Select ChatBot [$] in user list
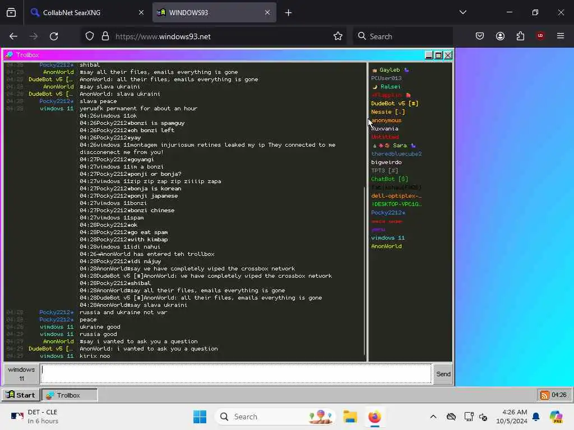 (x=390, y=179)
